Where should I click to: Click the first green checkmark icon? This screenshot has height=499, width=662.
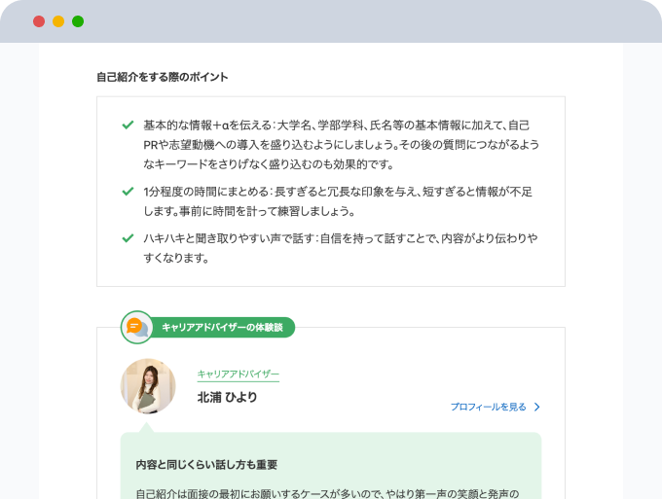[128, 125]
